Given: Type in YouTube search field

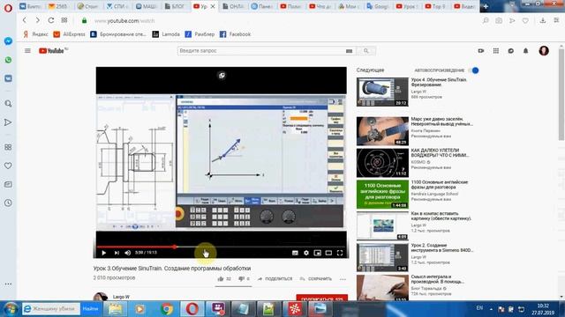Looking at the screenshot, I should 261,51.
